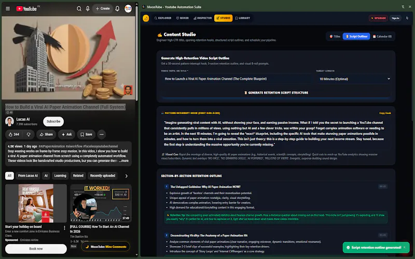Select the Learning filter chip
The height and width of the screenshot is (259, 415).
pyautogui.click(x=60, y=176)
